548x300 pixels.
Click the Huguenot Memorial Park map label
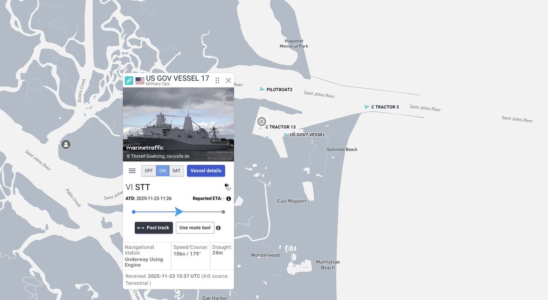click(x=294, y=43)
